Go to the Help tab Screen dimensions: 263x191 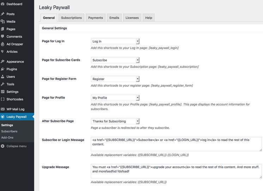pyautogui.click(x=149, y=18)
